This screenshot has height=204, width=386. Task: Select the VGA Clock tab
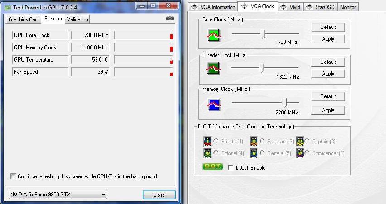[x=258, y=6]
